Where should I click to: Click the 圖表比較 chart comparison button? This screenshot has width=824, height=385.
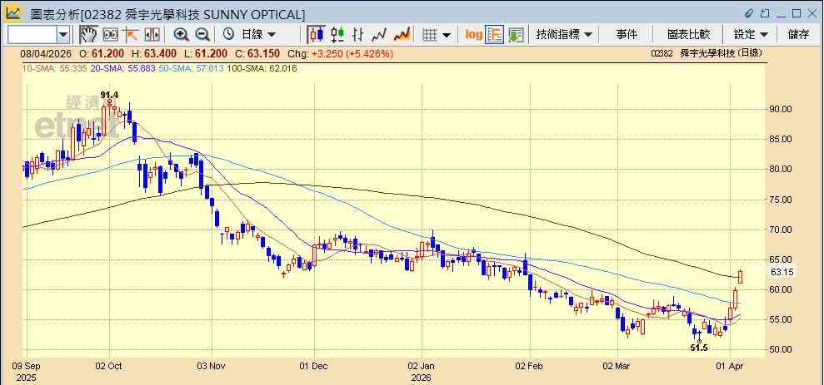click(x=688, y=35)
